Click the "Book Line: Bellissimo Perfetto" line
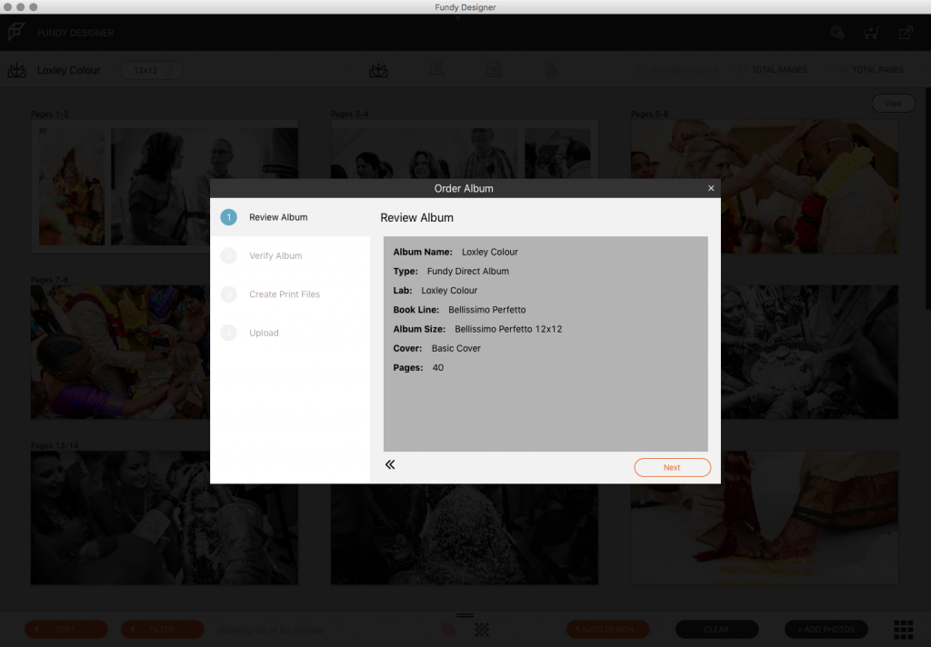Screen dimensions: 931x647 point(459,310)
